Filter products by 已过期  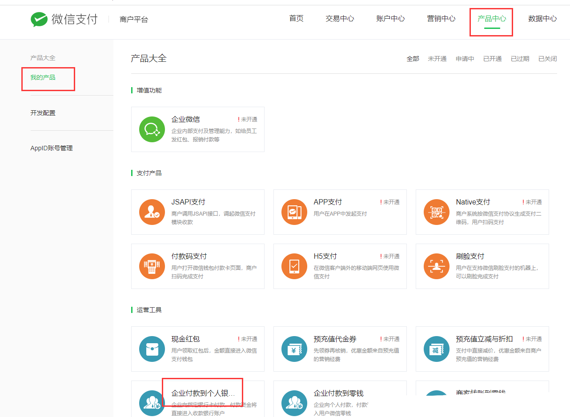coord(520,59)
